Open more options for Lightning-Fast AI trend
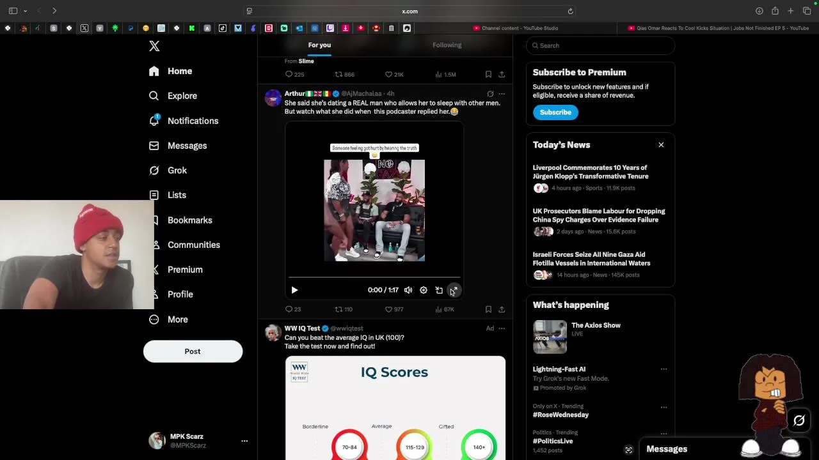 [664, 369]
